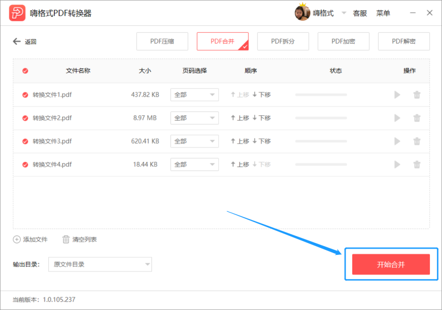The height and width of the screenshot is (310, 442).
Task: Uncheck 转换文件4.pdf checkbox
Action: (x=25, y=164)
